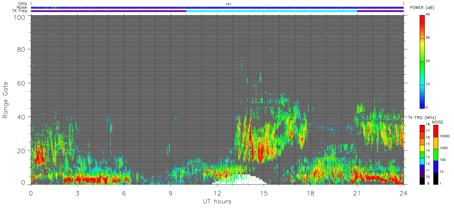The height and width of the screenshot is (209, 454).
Task: Click y-axis tick label '40'
Action: point(21,117)
